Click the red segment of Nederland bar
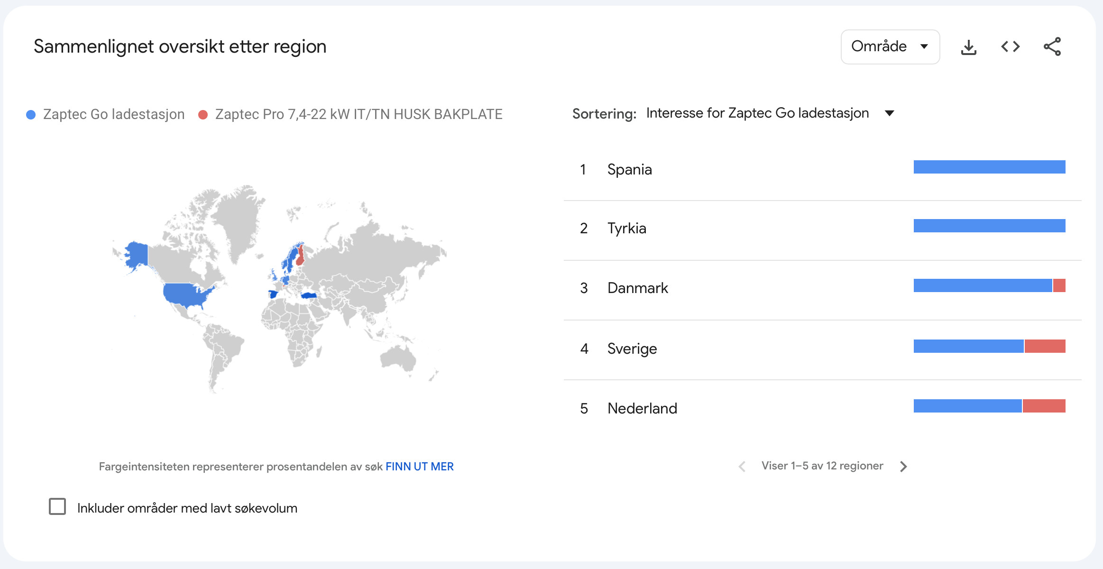 click(1044, 406)
